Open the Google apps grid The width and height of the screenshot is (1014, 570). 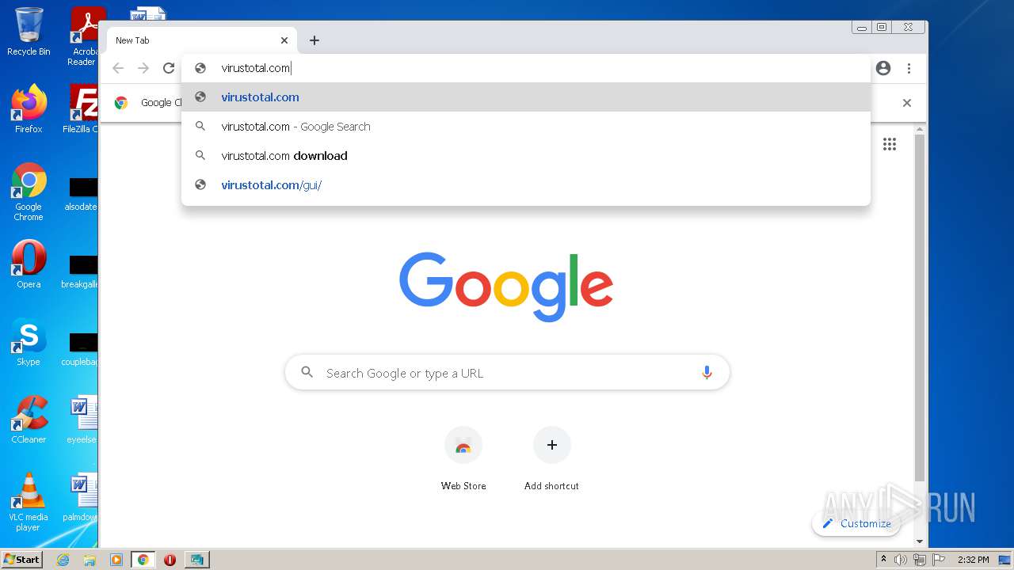(x=890, y=144)
